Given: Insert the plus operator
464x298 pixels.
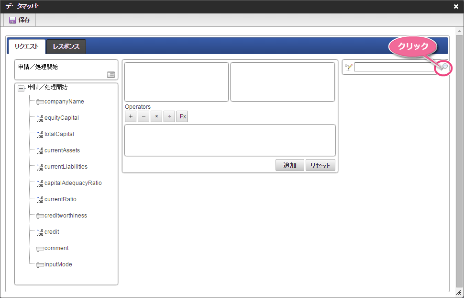Looking at the screenshot, I should click(131, 116).
